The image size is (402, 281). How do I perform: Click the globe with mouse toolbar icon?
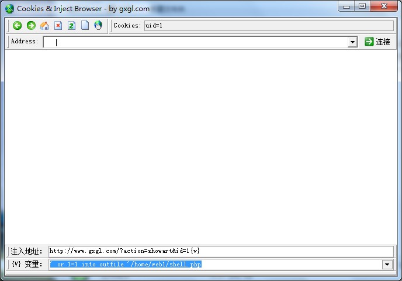coord(98,25)
